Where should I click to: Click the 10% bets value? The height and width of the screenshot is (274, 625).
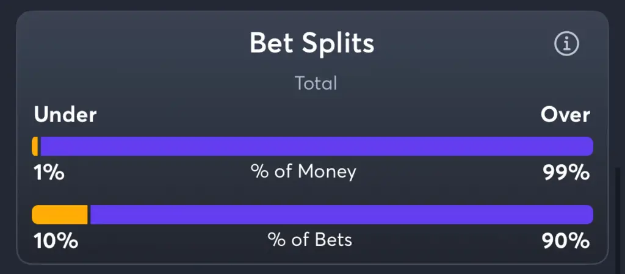coord(56,241)
